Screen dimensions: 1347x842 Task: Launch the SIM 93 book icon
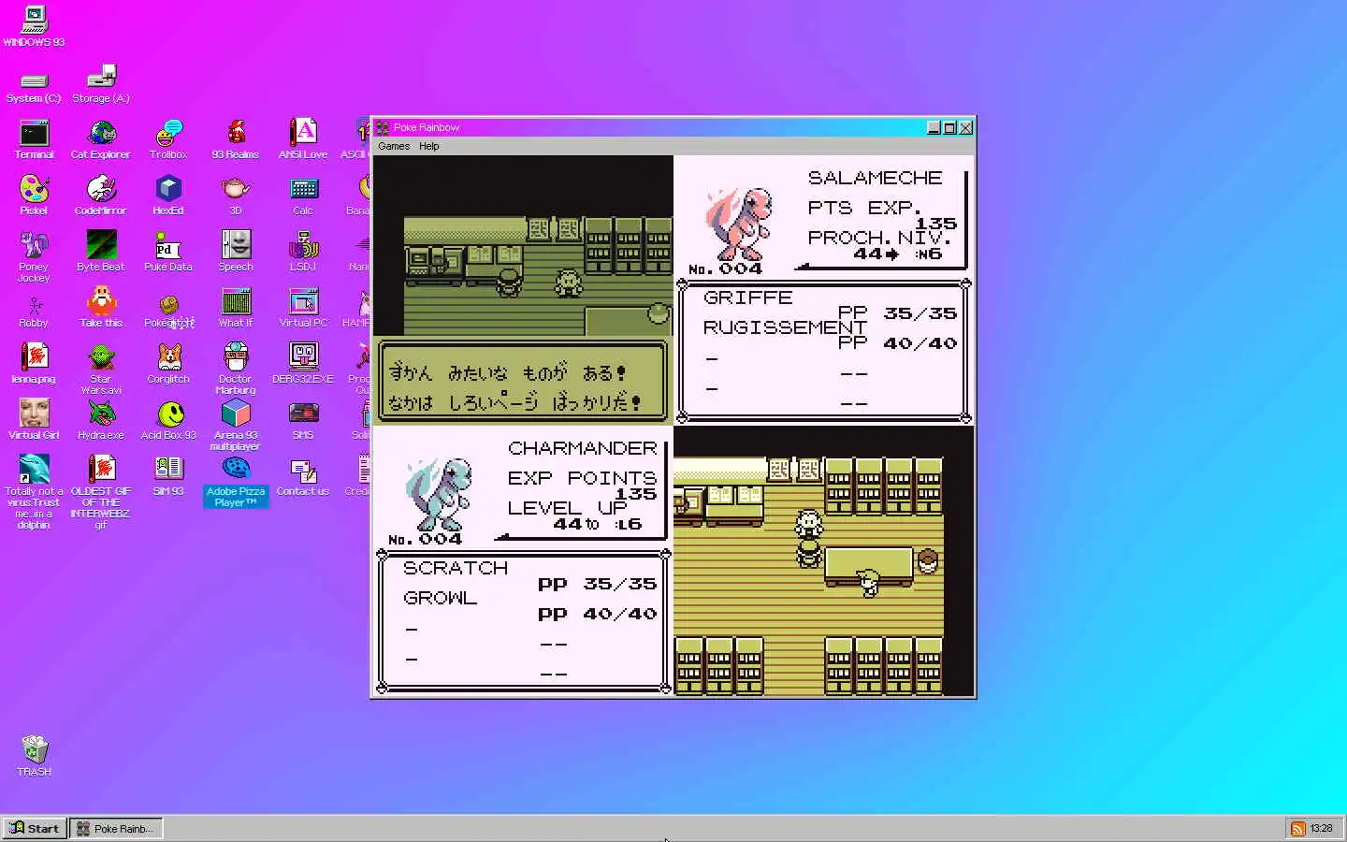tap(168, 477)
